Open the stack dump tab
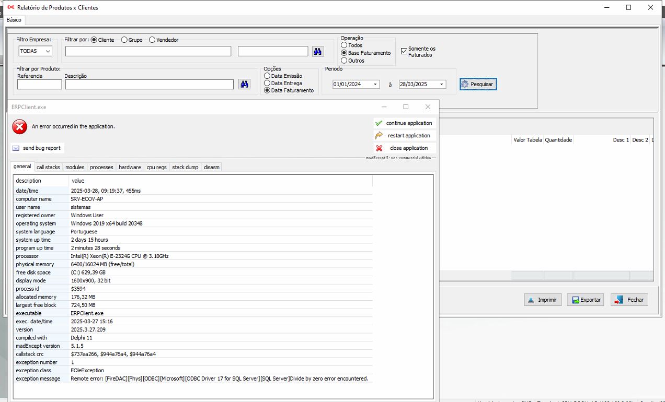The height and width of the screenshot is (402, 665). click(185, 167)
